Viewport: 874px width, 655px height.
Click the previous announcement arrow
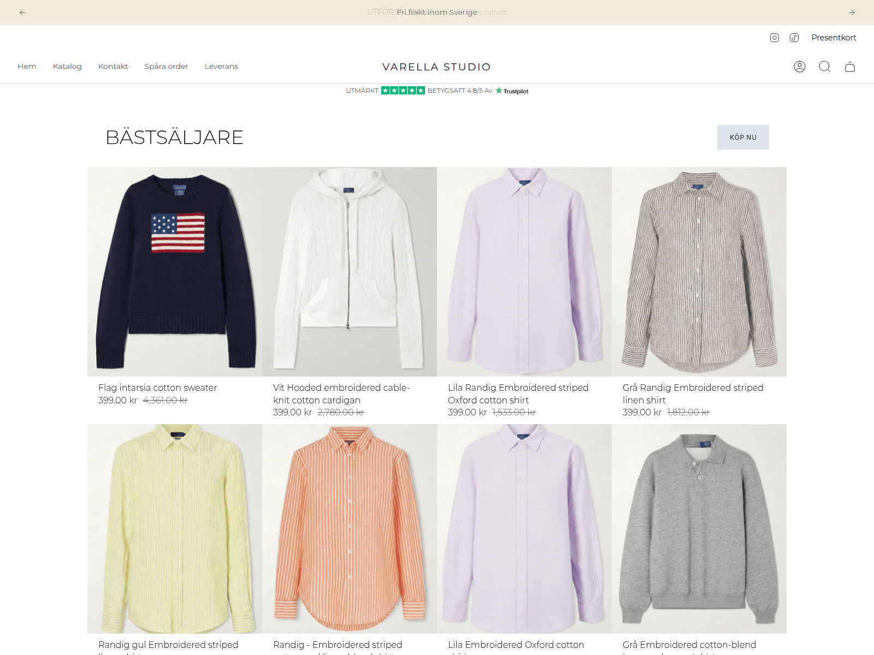pos(22,13)
